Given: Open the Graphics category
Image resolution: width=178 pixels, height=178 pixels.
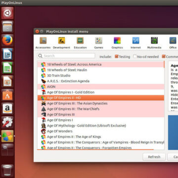Looking at the screenshot, I should [117, 43].
